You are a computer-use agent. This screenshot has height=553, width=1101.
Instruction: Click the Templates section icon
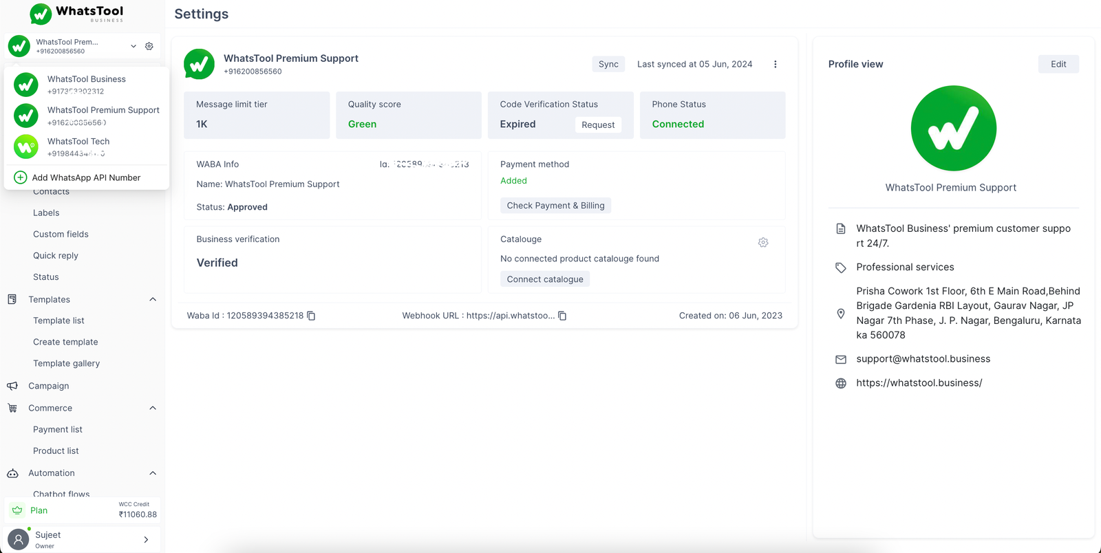[x=12, y=299]
